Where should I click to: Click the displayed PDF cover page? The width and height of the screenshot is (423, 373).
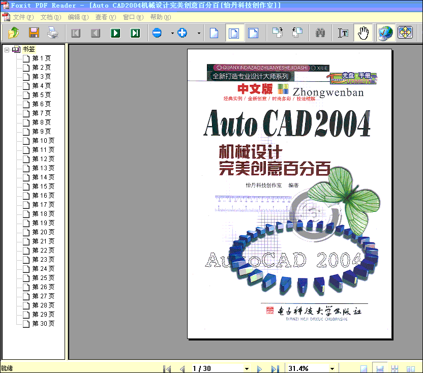289,194
